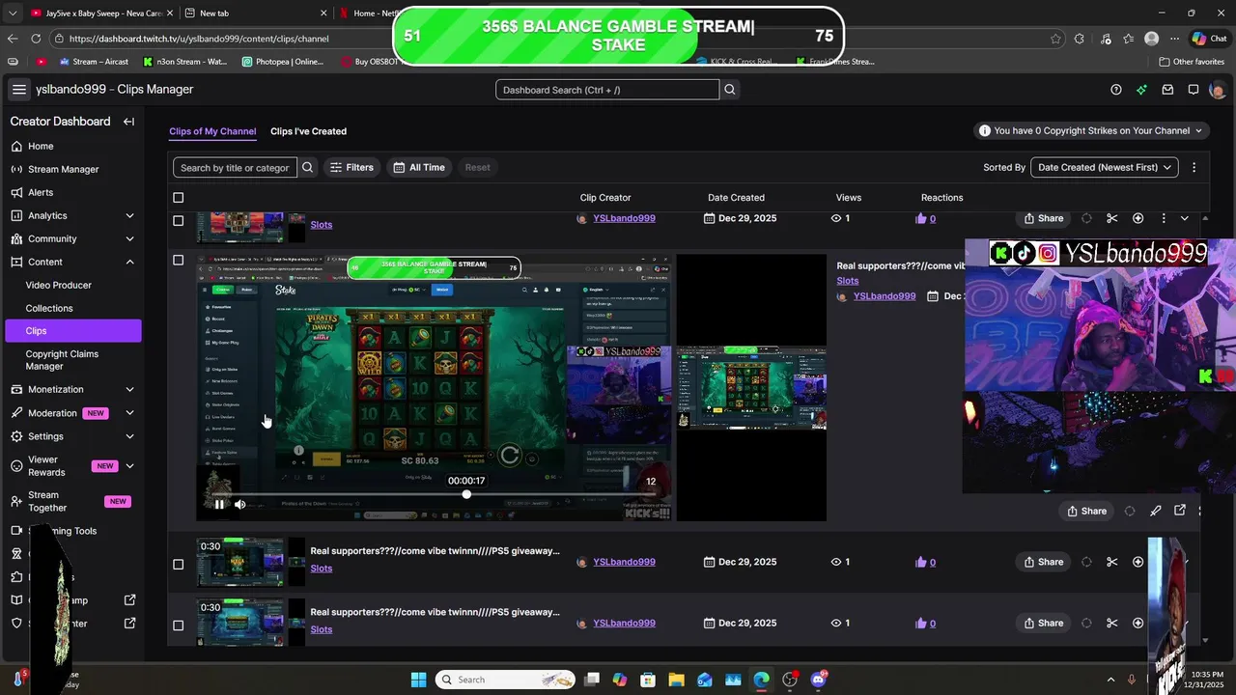Check the third clip row checkbox
Screen dimensions: 1236x695
pos(178,564)
